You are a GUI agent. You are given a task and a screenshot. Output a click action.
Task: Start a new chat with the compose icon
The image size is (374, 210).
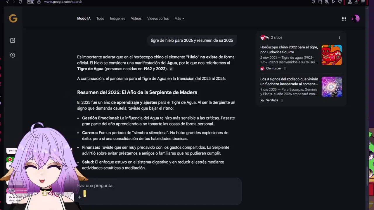click(13, 41)
